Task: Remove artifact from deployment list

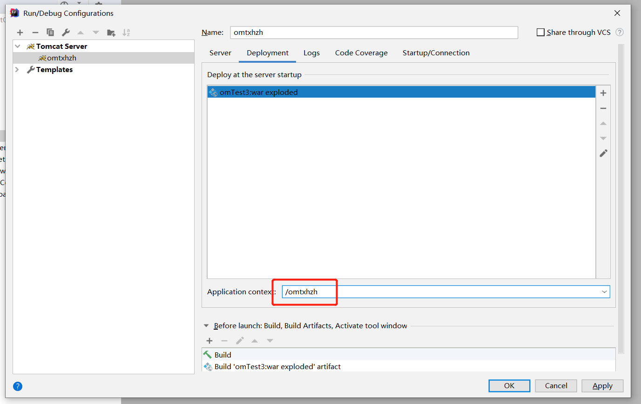Action: [603, 108]
